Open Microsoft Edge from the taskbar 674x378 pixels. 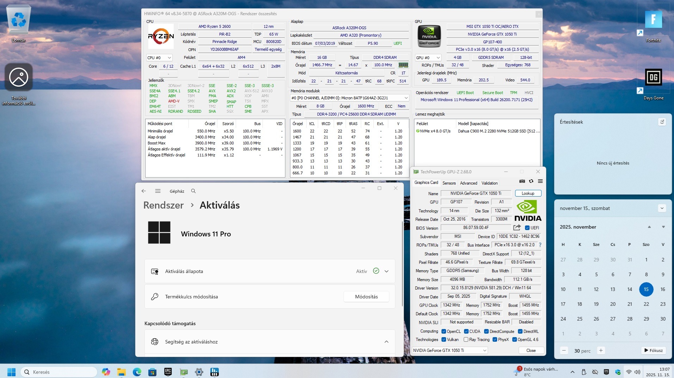137,372
